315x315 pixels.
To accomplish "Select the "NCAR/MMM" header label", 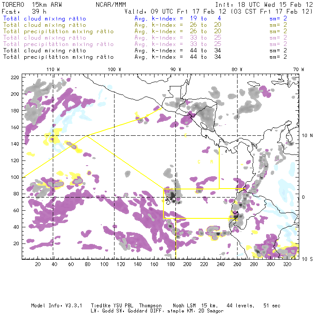I will tap(111, 5).
